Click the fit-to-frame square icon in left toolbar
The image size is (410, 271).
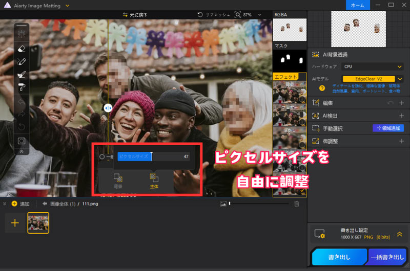(22, 141)
